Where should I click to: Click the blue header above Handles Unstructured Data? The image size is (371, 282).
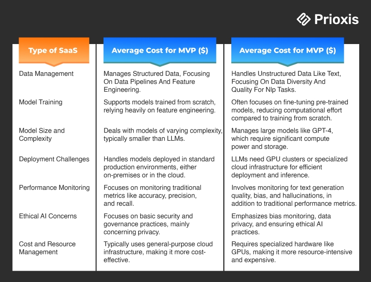(x=288, y=50)
